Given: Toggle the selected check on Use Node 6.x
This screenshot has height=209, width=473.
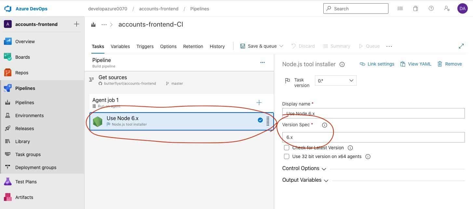Looking at the screenshot, I should point(260,120).
